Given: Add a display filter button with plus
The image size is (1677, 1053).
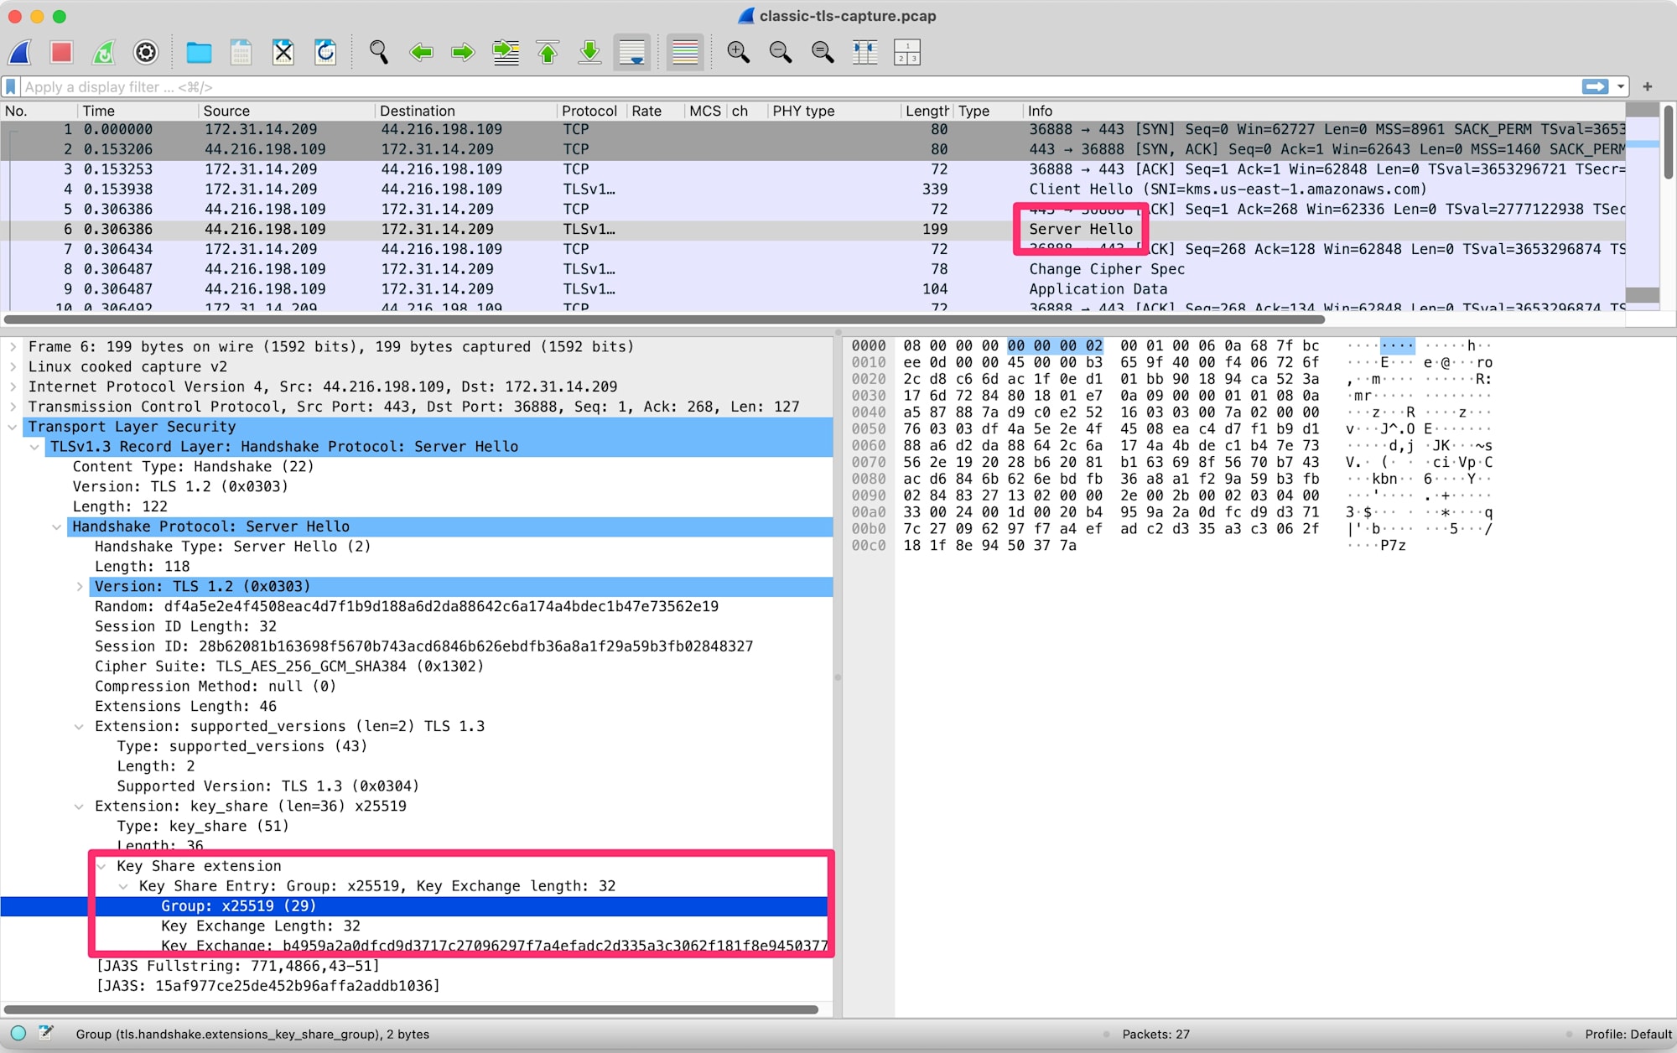Looking at the screenshot, I should 1648,86.
